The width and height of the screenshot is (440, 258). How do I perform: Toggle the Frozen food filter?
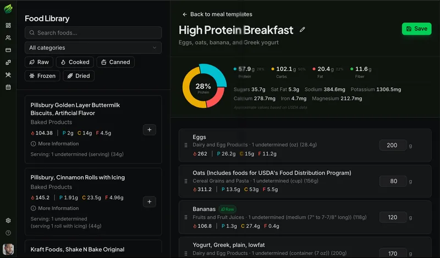[42, 76]
